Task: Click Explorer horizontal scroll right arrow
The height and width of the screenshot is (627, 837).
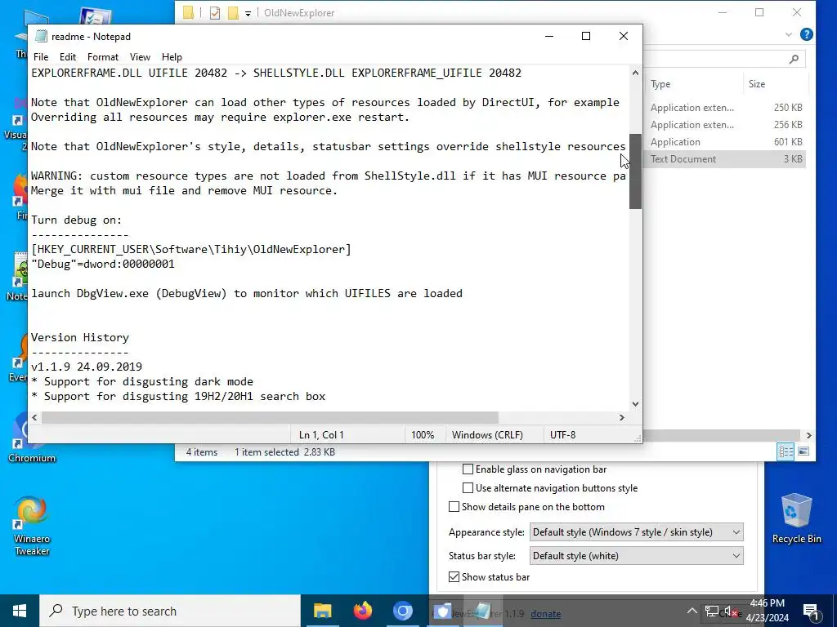Action: click(809, 436)
